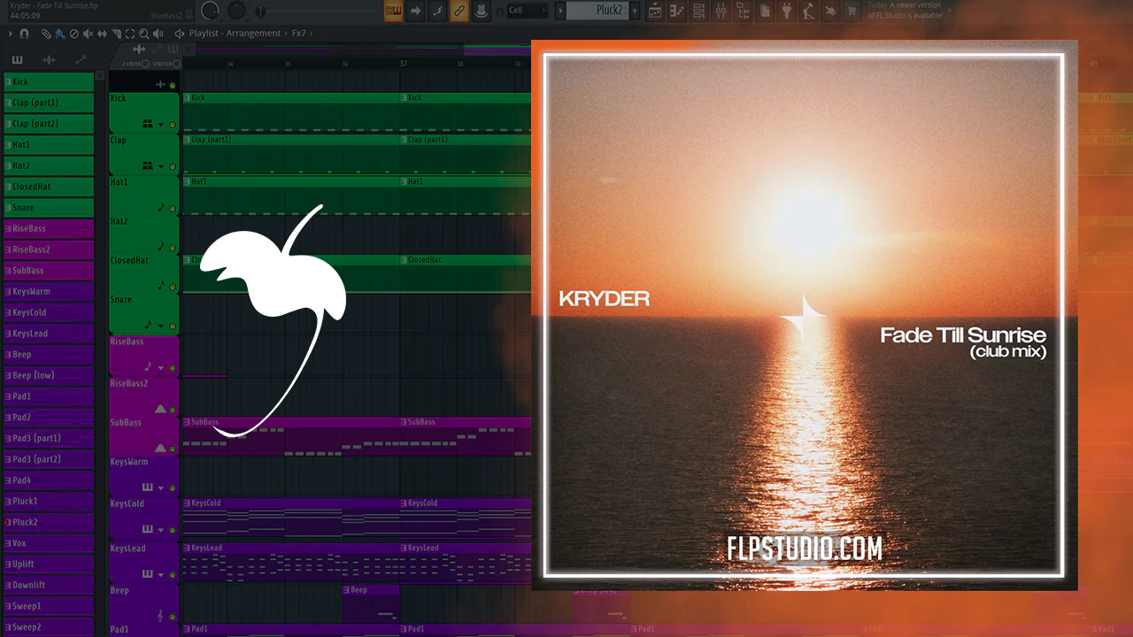
Task: Mute the Clap track with its dot
Action: click(172, 166)
